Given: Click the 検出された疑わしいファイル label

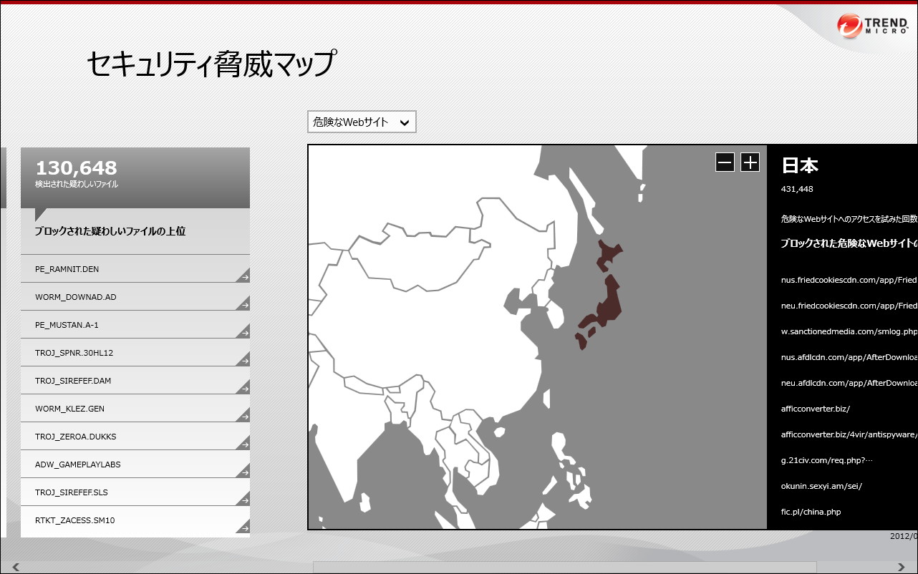Looking at the screenshot, I should (x=77, y=185).
